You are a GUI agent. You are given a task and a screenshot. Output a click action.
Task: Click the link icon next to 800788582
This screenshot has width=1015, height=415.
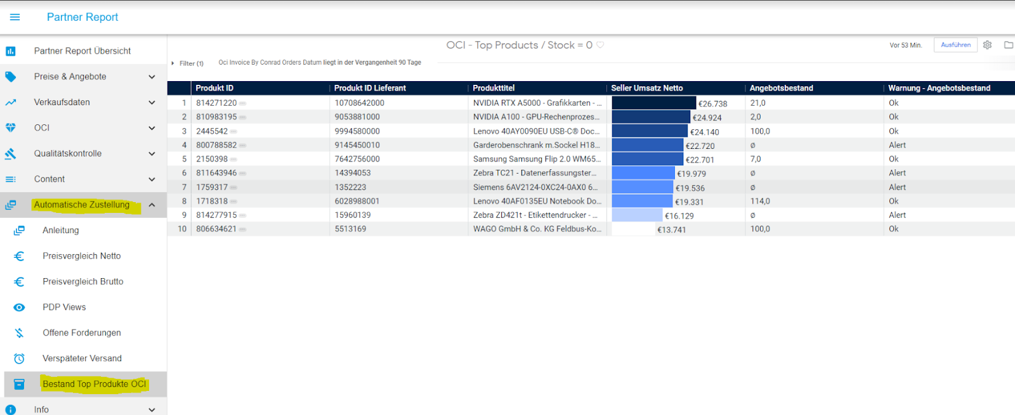tap(243, 146)
